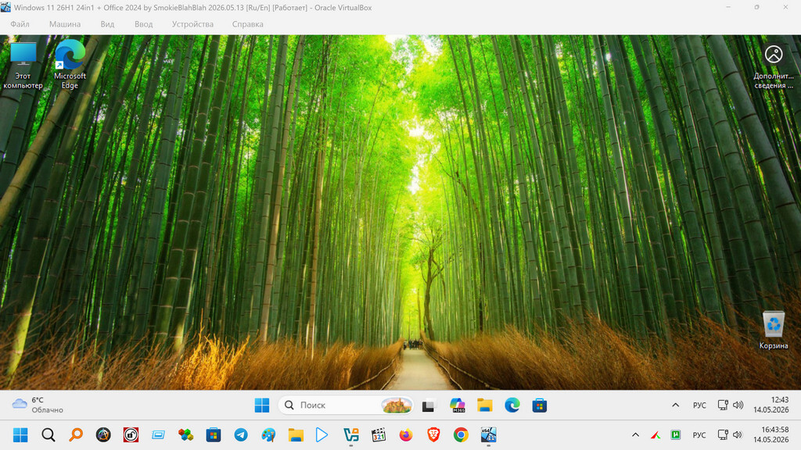Select the Корзина recycle bin icon
801x450 pixels.
[774, 330]
